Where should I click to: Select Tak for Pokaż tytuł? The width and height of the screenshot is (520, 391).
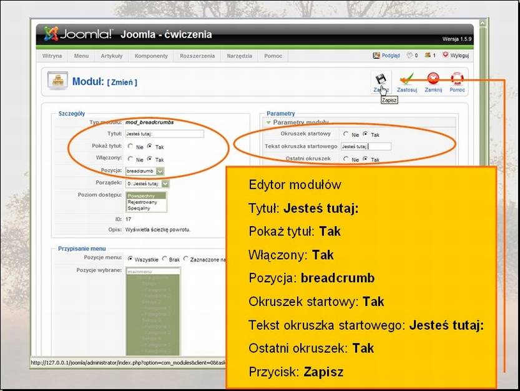click(x=150, y=146)
